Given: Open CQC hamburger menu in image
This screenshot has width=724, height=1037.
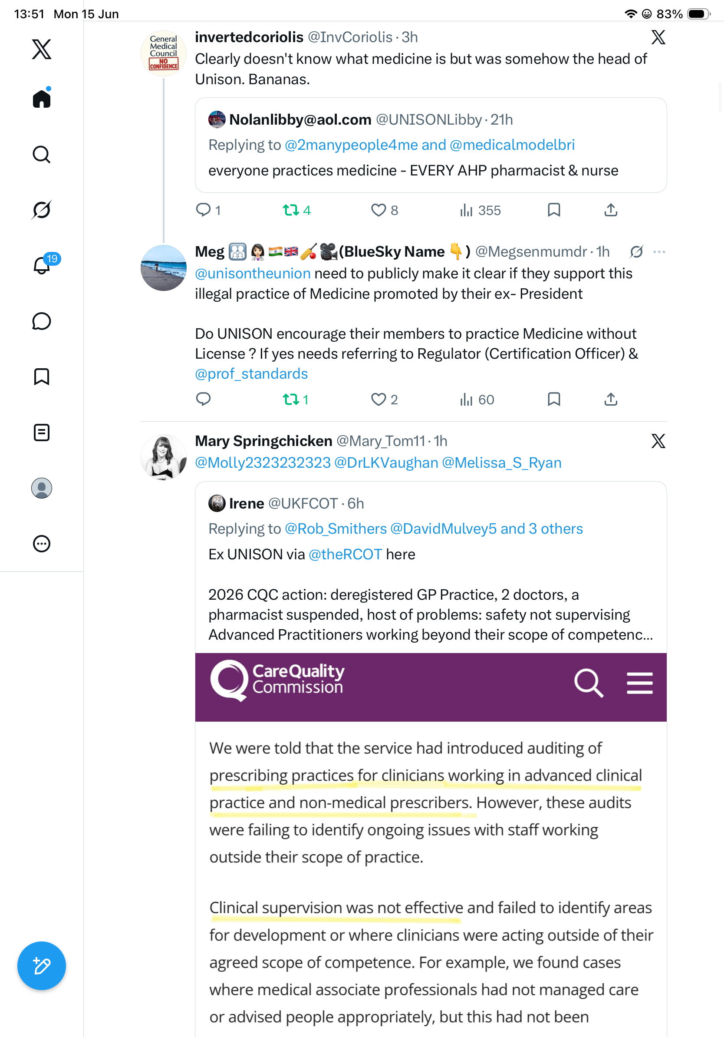Looking at the screenshot, I should pyautogui.click(x=640, y=683).
